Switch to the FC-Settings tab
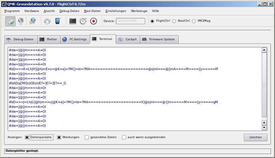275x158 pixels. 74,39
